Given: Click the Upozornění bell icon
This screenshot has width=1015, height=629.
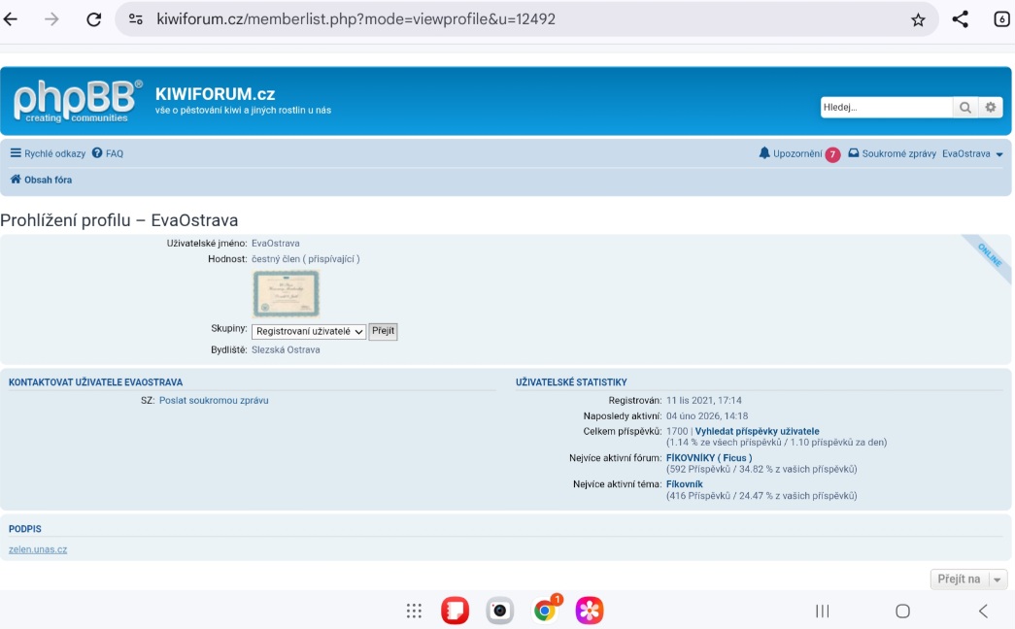Looking at the screenshot, I should [764, 153].
